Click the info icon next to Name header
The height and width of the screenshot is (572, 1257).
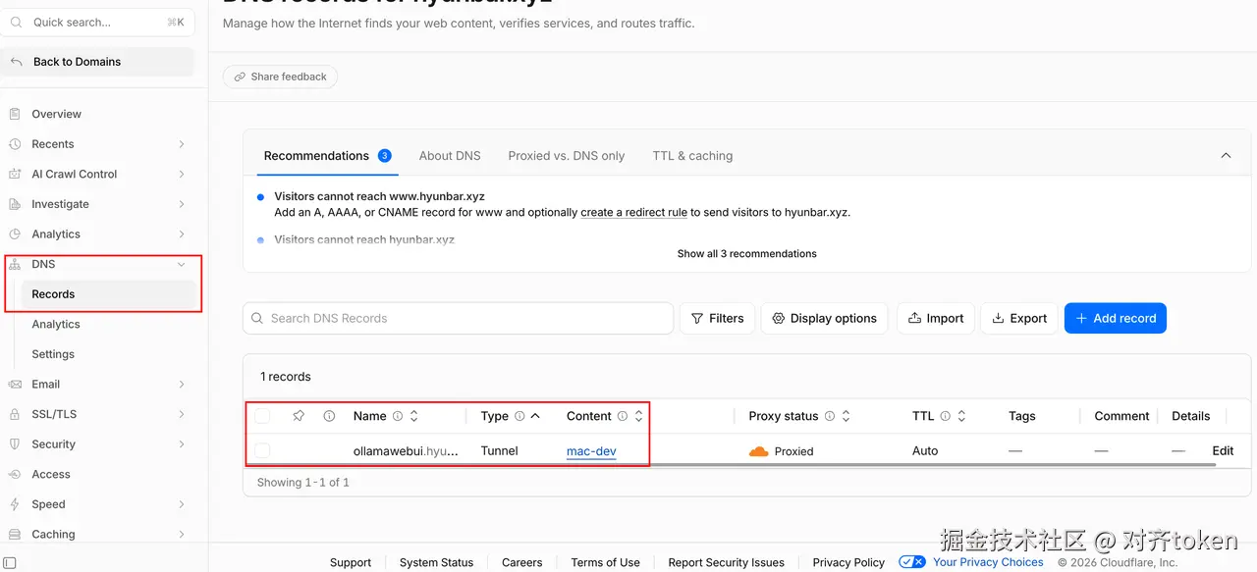pyautogui.click(x=398, y=416)
